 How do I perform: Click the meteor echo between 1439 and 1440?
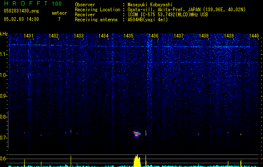[x=241, y=134]
